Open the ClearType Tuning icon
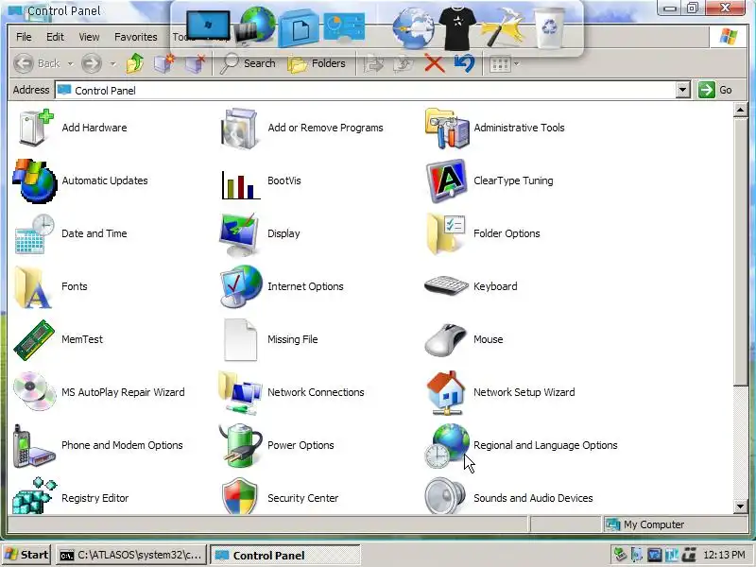 tap(447, 180)
